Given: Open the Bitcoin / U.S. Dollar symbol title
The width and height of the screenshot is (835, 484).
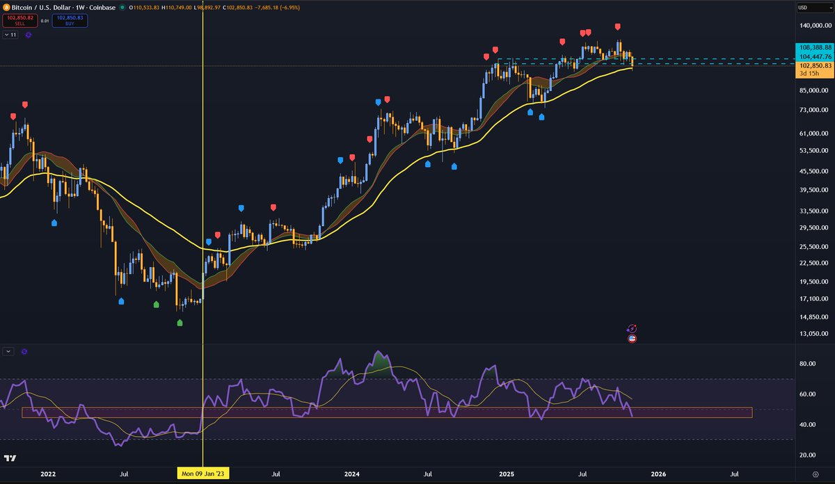Looking at the screenshot, I should 63,6.
